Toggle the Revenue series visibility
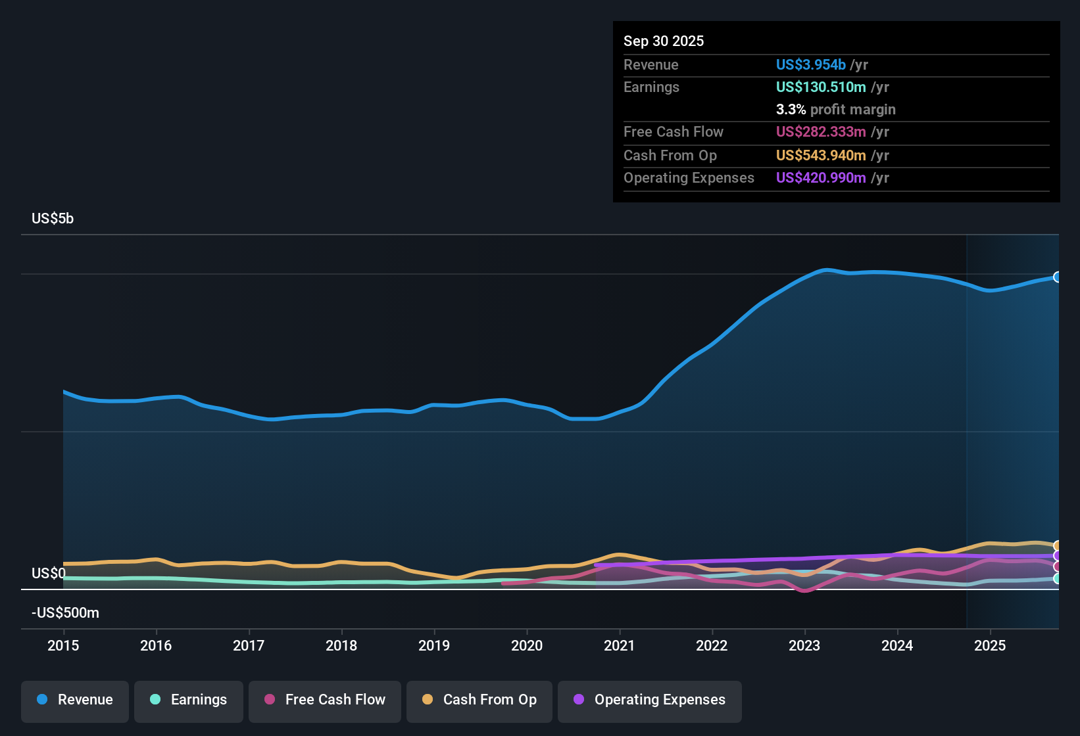Screen dimensions: 1080x736 click(74, 700)
